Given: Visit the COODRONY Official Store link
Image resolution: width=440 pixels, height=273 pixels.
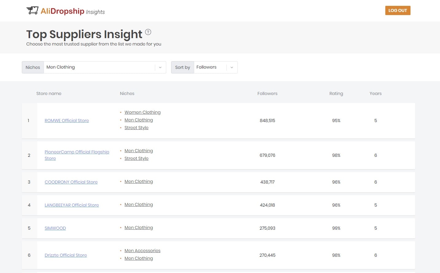Looking at the screenshot, I should point(71,182).
